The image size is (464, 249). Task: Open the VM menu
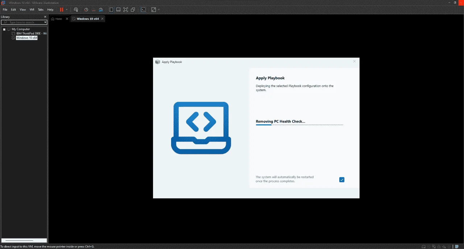[32, 10]
